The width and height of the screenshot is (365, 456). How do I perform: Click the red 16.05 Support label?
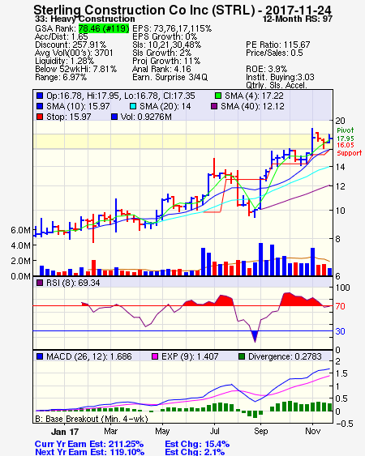point(349,149)
